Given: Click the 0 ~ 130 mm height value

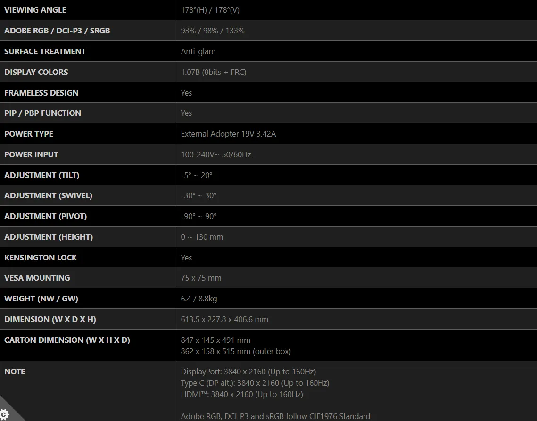Looking at the screenshot, I should click(x=202, y=237).
